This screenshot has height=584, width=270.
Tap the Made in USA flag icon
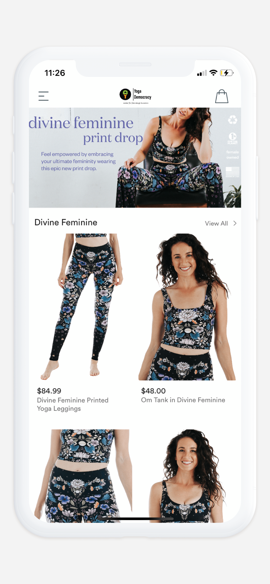pyautogui.click(x=233, y=172)
